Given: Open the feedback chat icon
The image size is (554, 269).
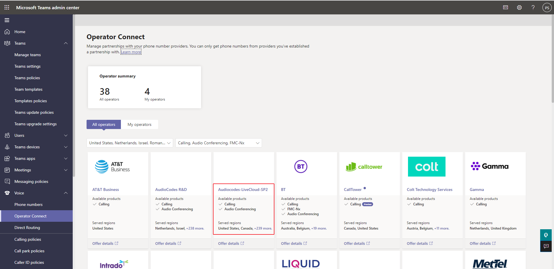Looking at the screenshot, I should pos(546,246).
